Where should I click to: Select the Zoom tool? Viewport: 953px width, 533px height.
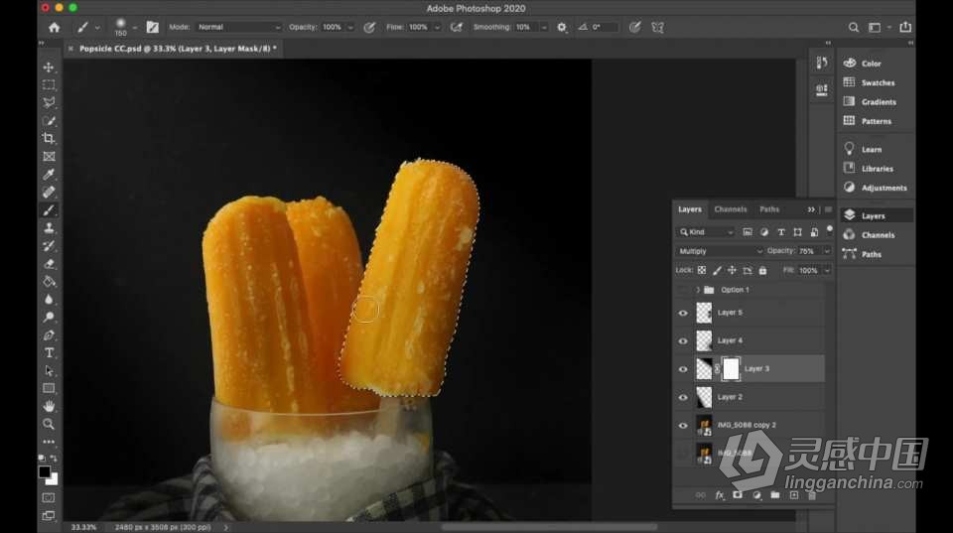[x=49, y=424]
